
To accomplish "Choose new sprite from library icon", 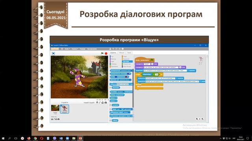I will 97,103.
